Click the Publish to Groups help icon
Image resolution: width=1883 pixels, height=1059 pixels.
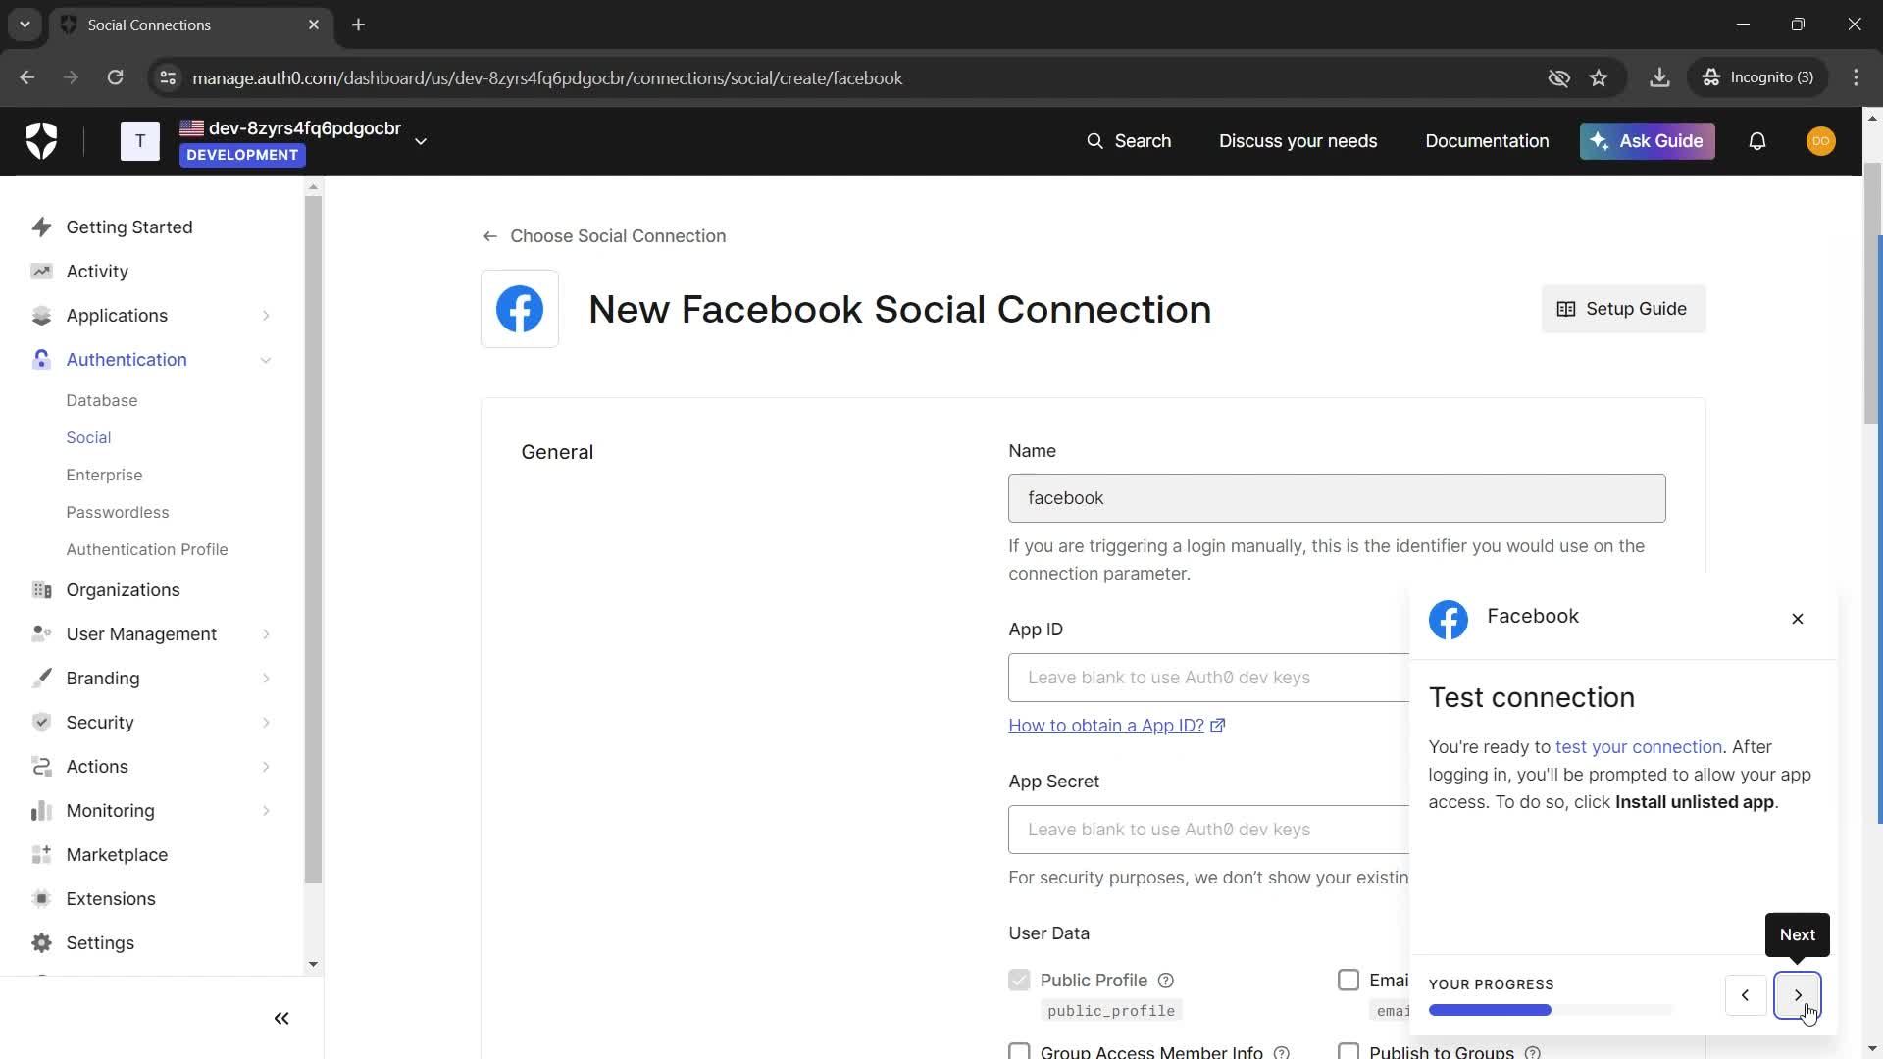tap(1533, 1052)
